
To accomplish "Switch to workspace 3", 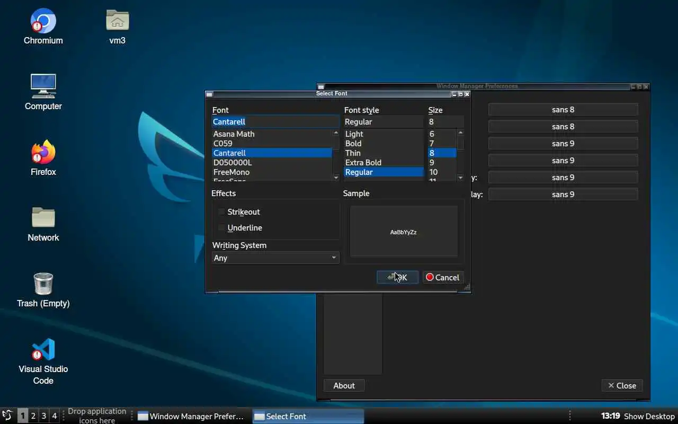I will coord(43,416).
